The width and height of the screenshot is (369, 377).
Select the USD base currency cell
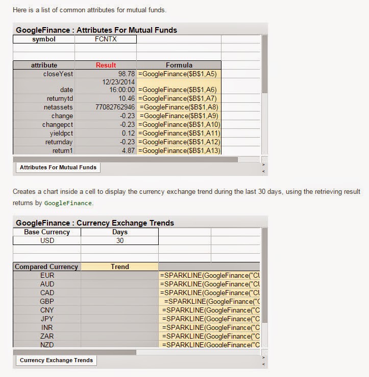click(47, 240)
